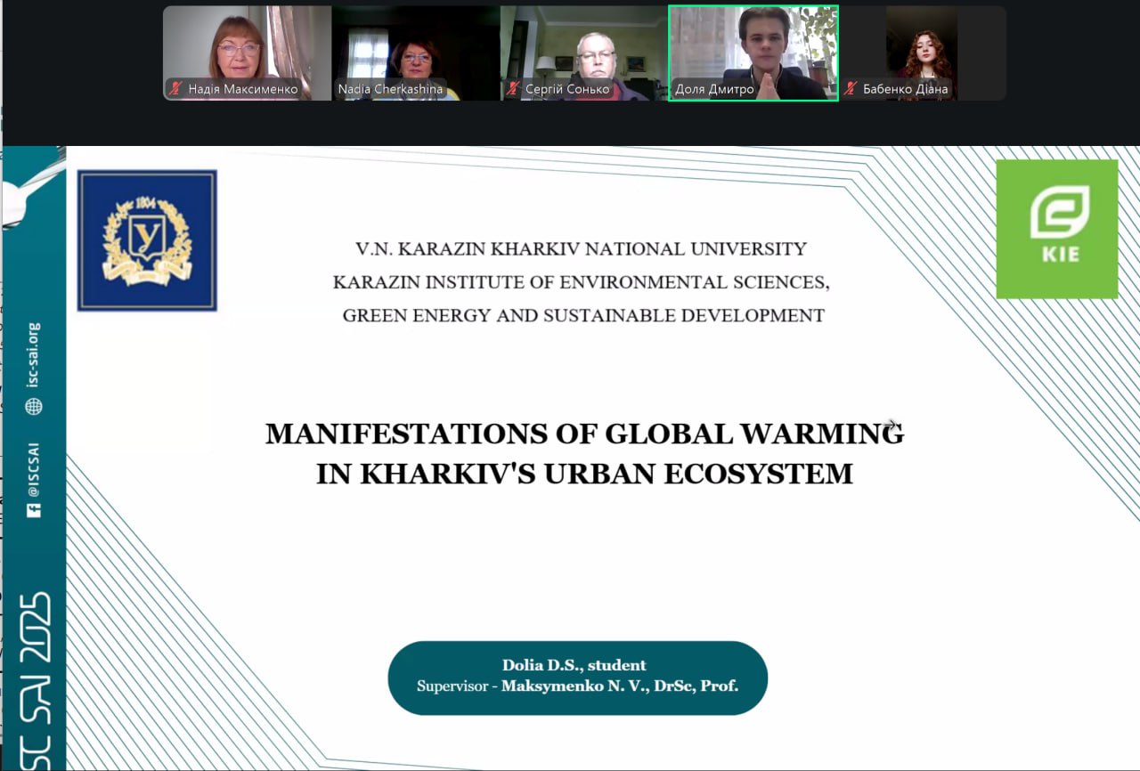Click the ISC SAI 2025 logo text
Image resolution: width=1140 pixels, height=771 pixels.
click(x=34, y=681)
